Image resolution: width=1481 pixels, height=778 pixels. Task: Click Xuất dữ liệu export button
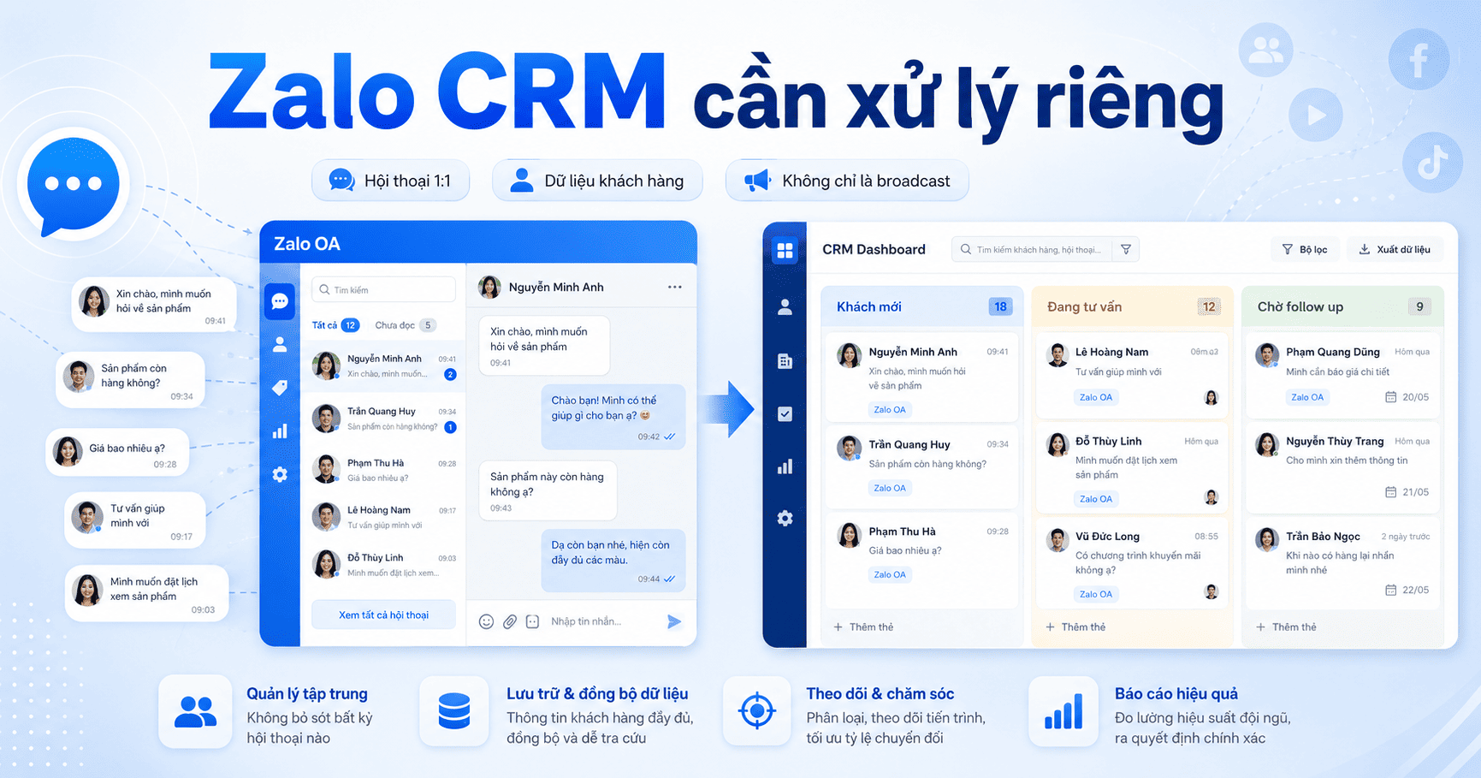pos(1395,249)
